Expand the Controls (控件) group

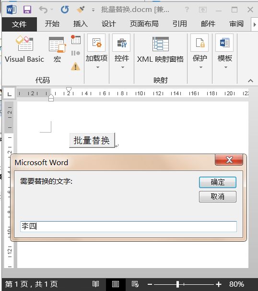122,51
